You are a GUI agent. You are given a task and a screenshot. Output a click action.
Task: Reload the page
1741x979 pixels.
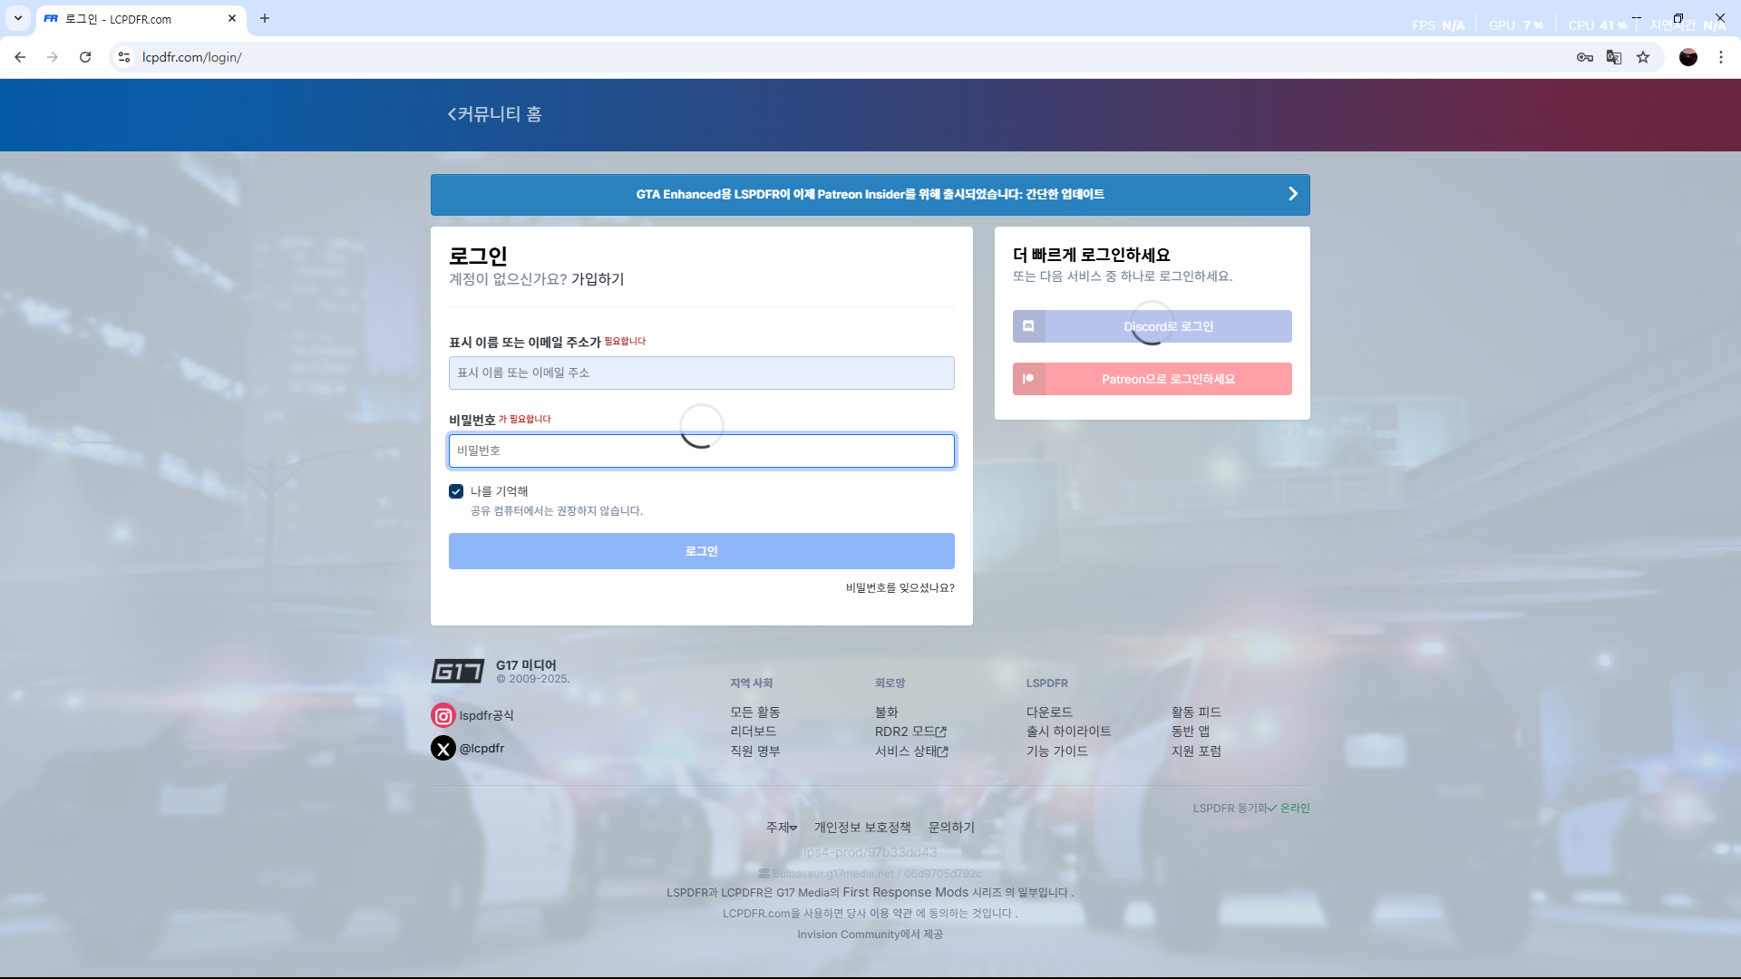coord(85,57)
